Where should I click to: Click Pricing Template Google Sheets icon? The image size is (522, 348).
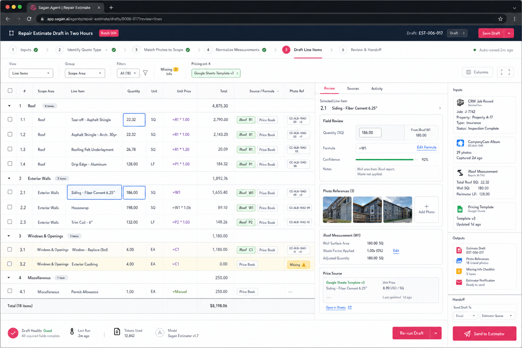pyautogui.click(x=460, y=209)
